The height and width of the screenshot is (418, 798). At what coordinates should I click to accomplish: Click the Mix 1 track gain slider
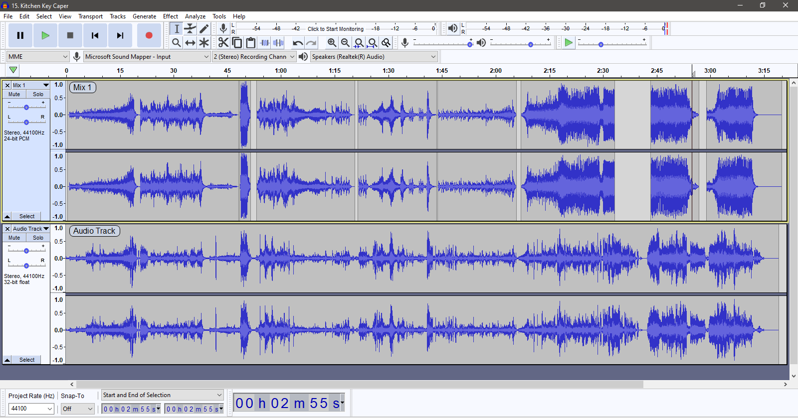click(26, 107)
